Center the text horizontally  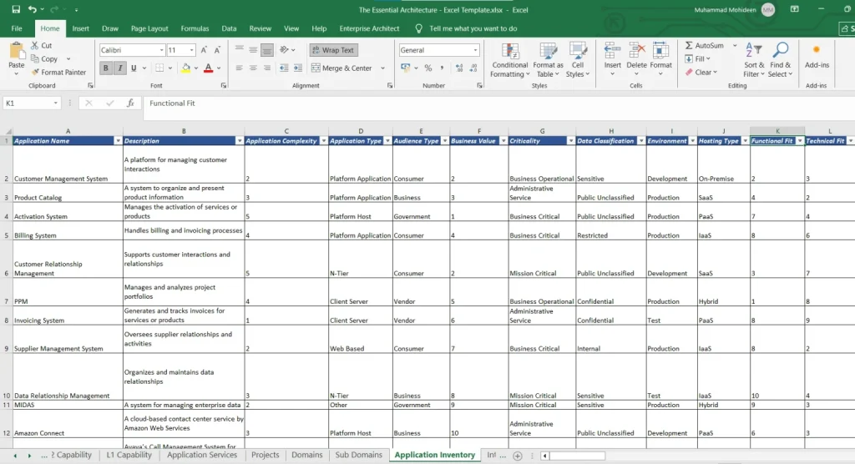point(253,68)
